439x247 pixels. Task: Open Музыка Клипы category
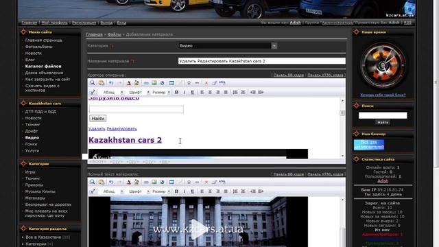40,191
